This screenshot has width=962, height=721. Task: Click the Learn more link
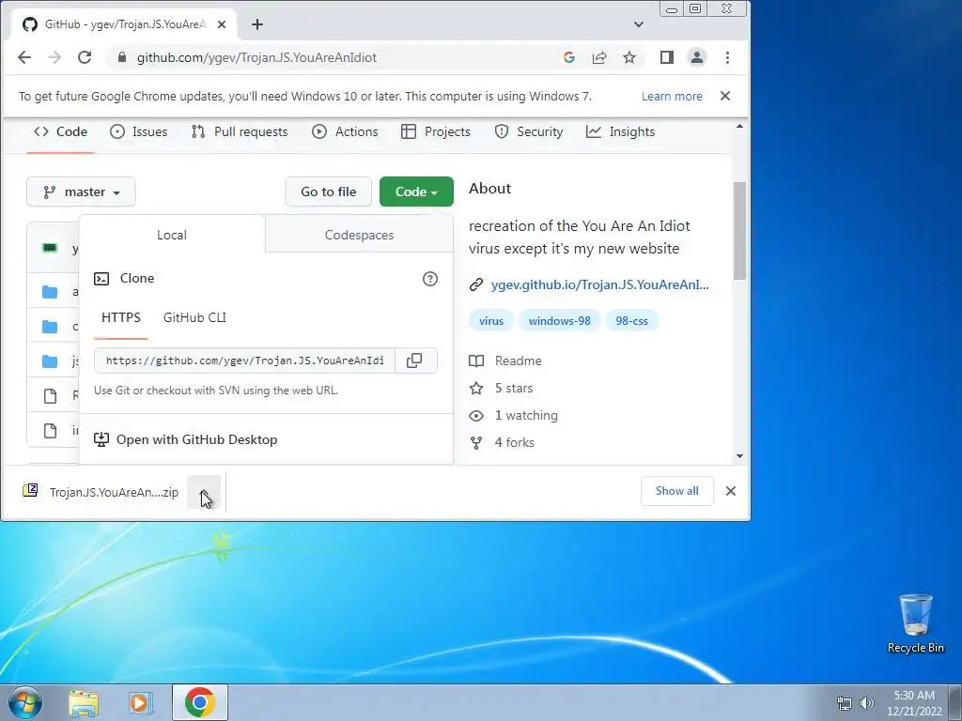(672, 97)
